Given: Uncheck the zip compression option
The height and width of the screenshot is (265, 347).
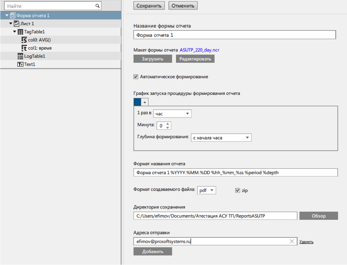Looking at the screenshot, I should (x=238, y=190).
